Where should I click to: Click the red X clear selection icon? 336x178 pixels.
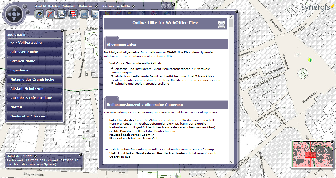pyautogui.click(x=50, y=14)
